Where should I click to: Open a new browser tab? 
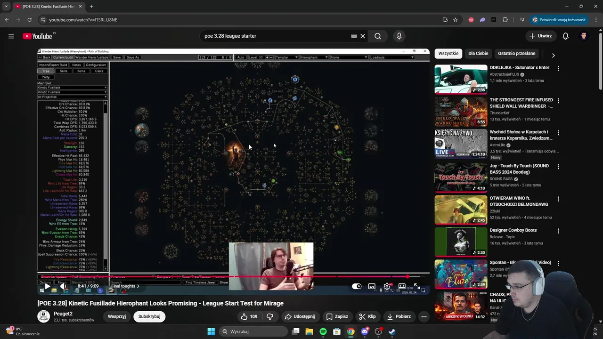click(91, 6)
